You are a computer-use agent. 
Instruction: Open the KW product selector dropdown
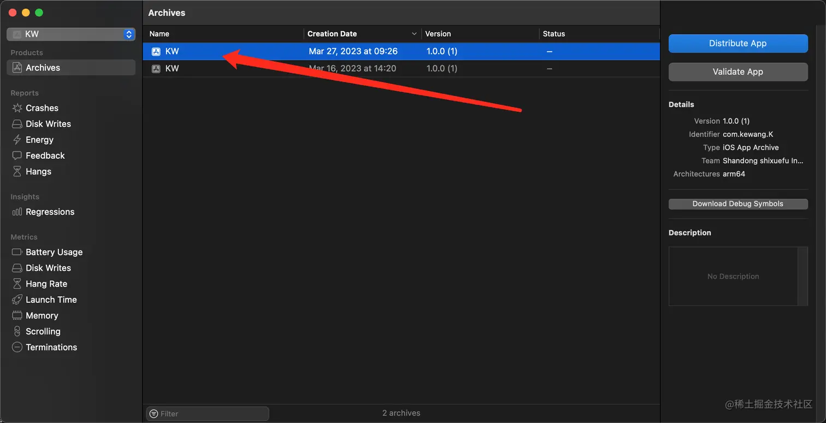coord(71,34)
